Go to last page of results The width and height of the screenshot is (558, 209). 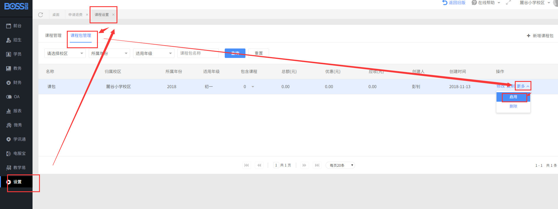coord(317,165)
